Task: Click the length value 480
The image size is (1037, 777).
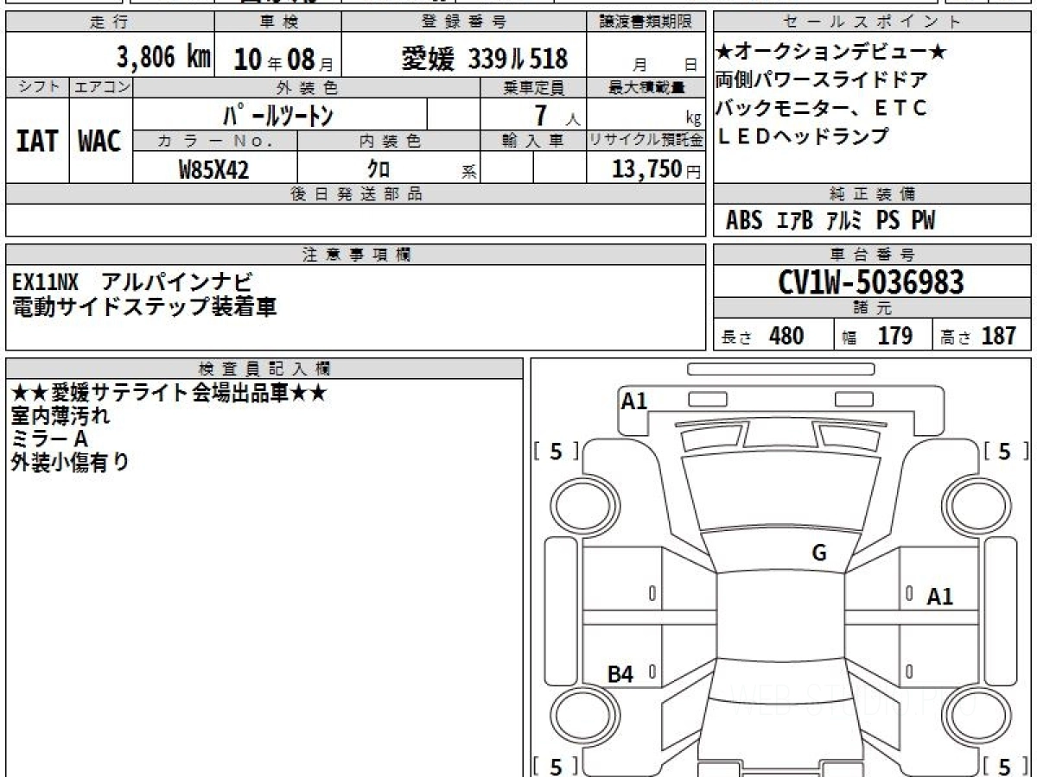Action: 786,336
